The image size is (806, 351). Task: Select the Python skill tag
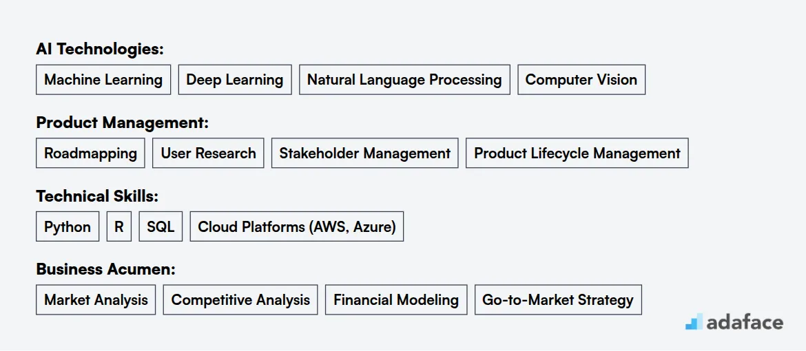click(68, 227)
